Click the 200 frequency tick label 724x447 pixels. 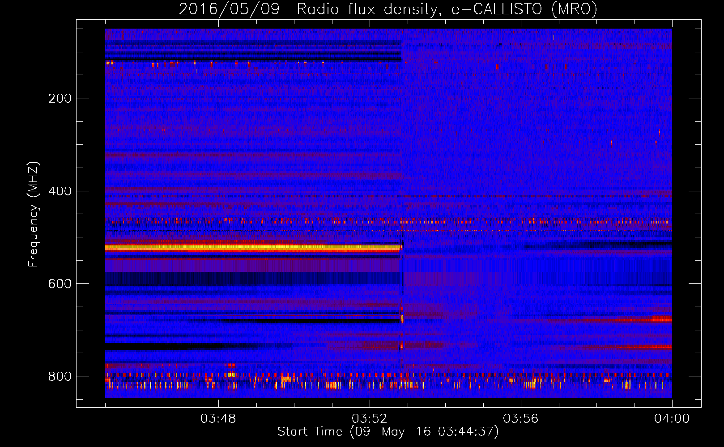coord(60,98)
